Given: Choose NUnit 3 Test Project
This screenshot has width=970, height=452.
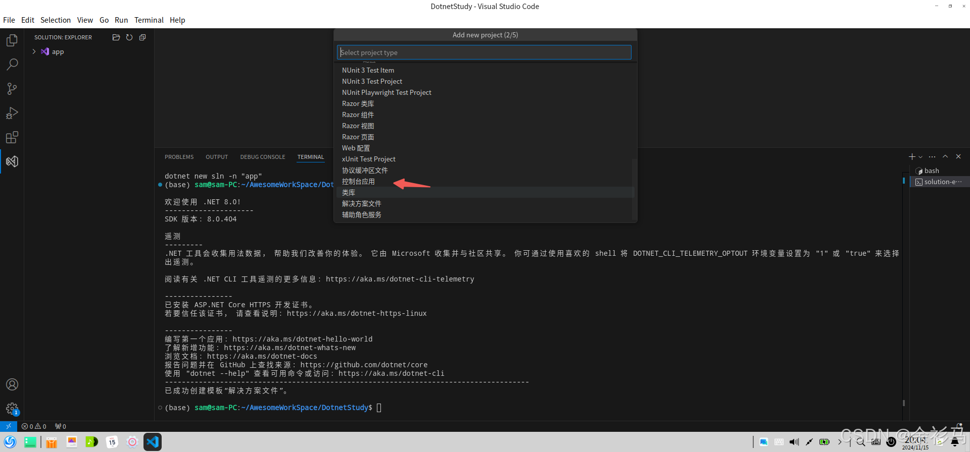Looking at the screenshot, I should 484,81.
